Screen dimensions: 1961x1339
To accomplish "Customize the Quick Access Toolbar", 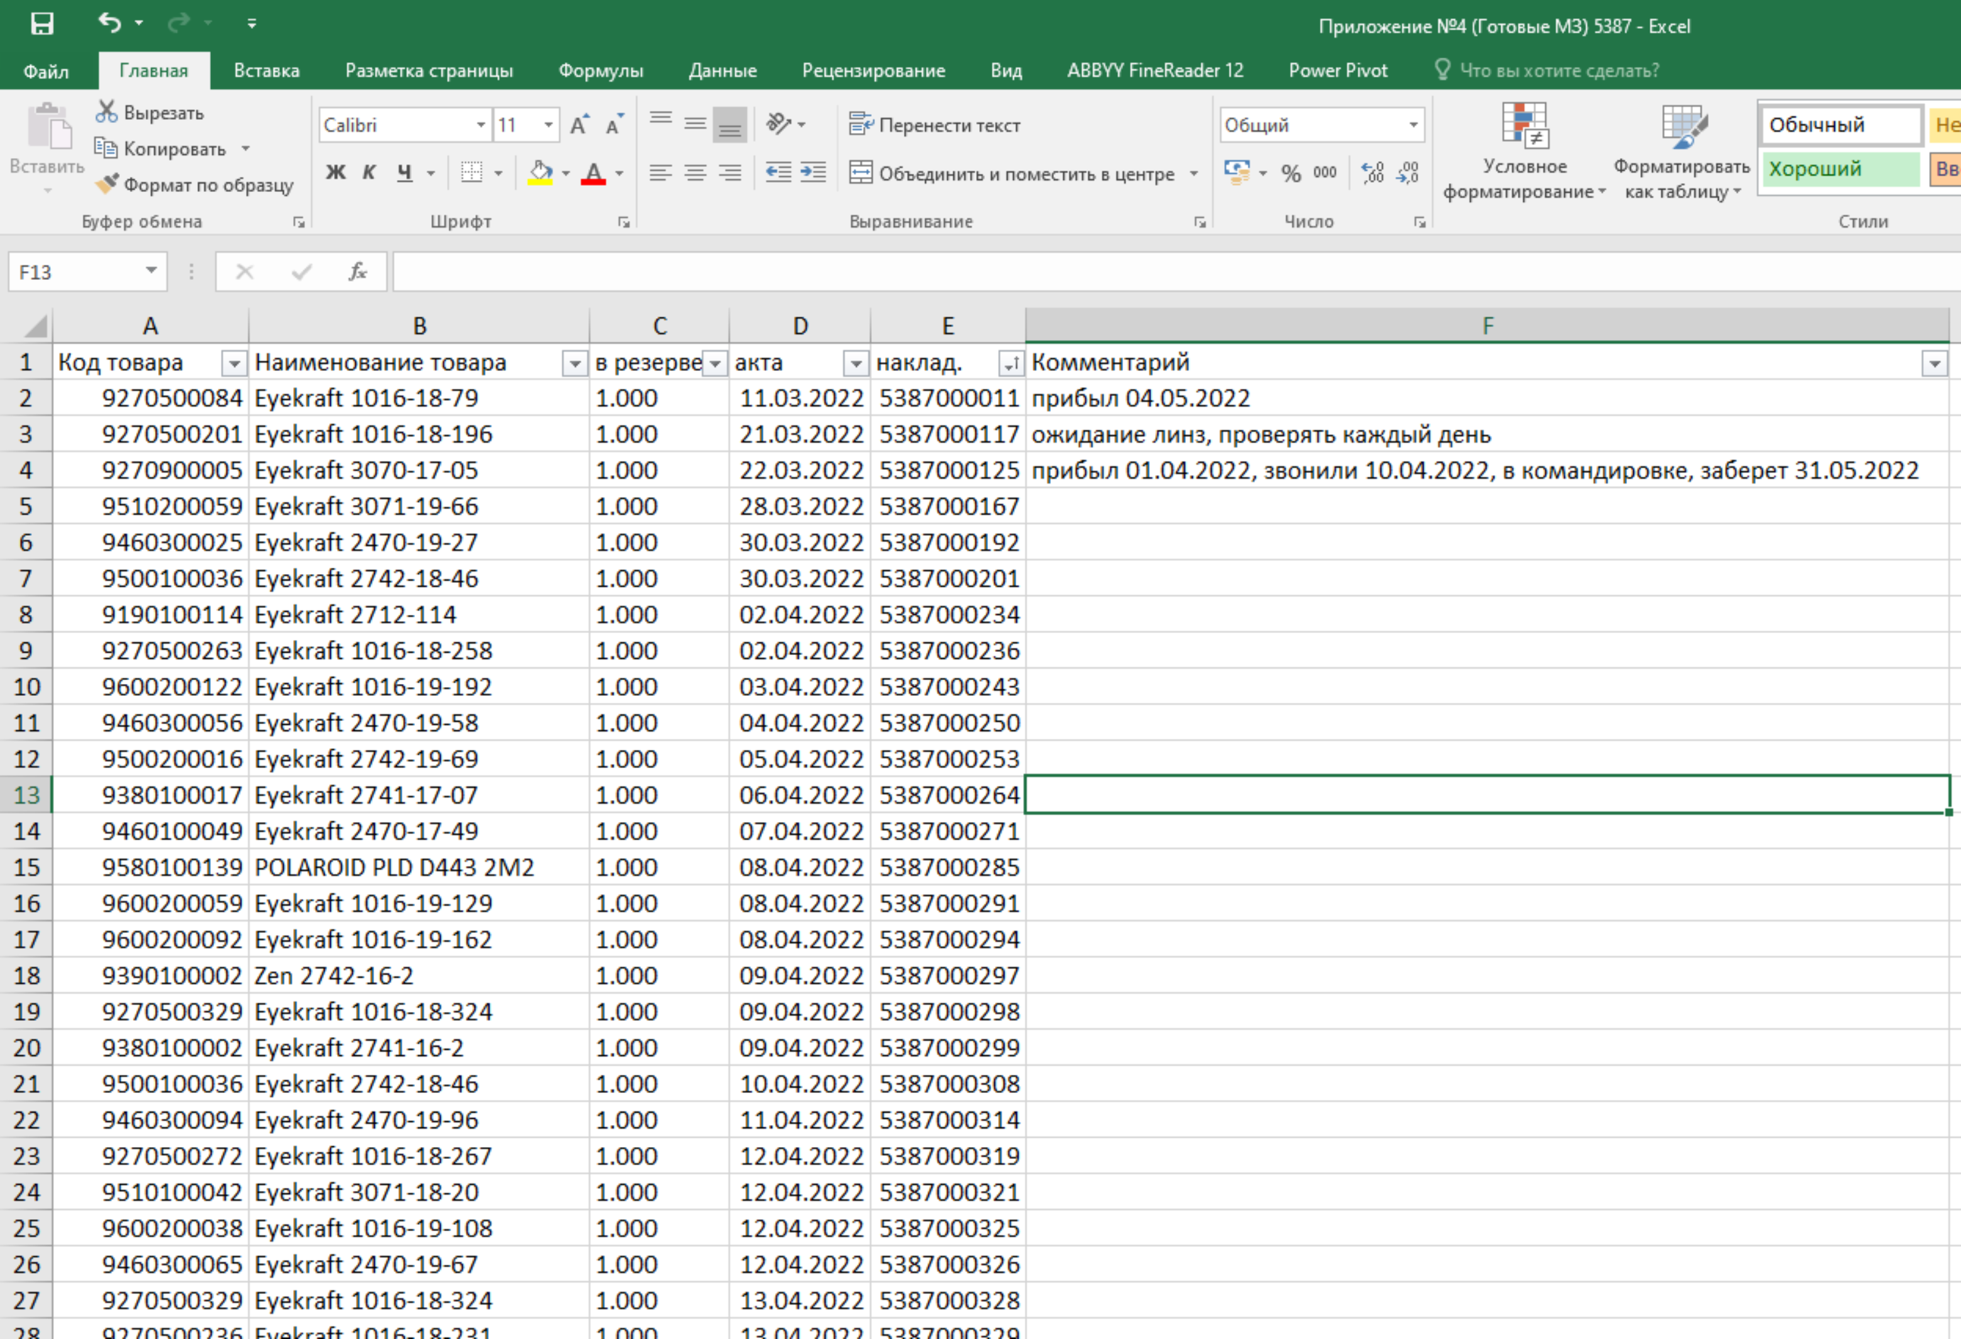I will tap(252, 24).
